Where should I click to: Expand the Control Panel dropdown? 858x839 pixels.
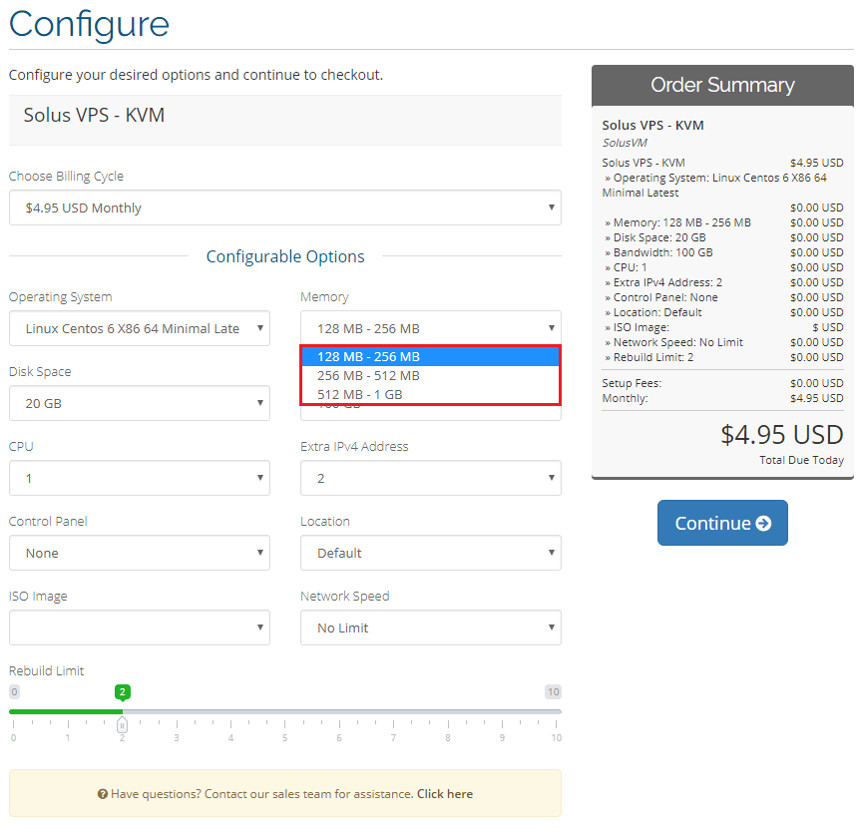tap(140, 553)
